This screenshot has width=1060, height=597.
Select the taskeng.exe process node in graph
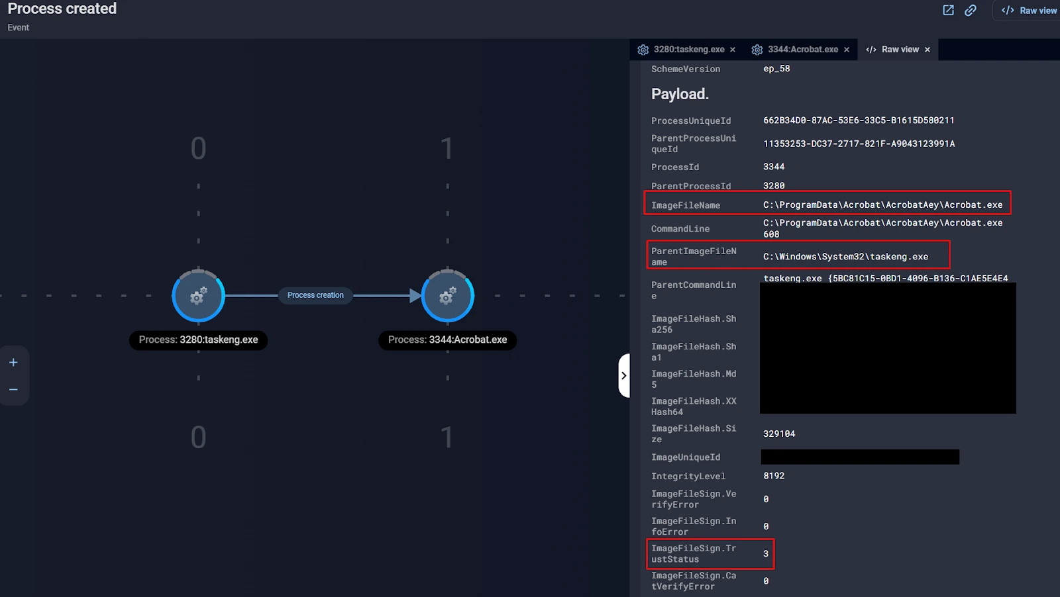[198, 296]
